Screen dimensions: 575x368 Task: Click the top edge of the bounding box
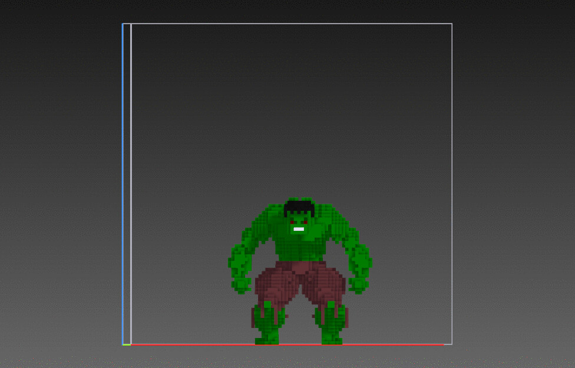pyautogui.click(x=289, y=22)
